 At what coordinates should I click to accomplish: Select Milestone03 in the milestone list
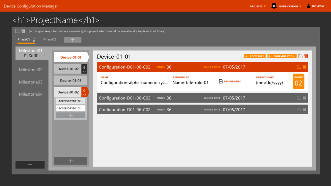(31, 82)
